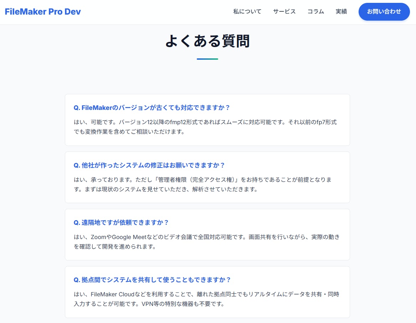Click answer mentioning ZoomやGoogle Meet
416x323 pixels.
coord(207,242)
